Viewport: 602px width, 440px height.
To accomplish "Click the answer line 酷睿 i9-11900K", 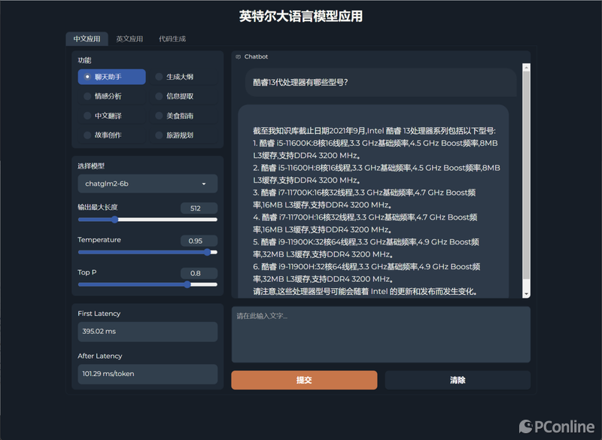I will pos(366,248).
